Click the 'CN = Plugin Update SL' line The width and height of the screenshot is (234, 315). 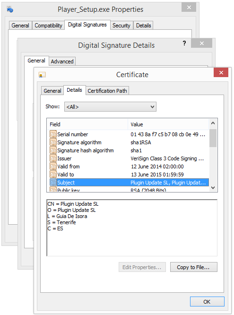[x=73, y=204]
